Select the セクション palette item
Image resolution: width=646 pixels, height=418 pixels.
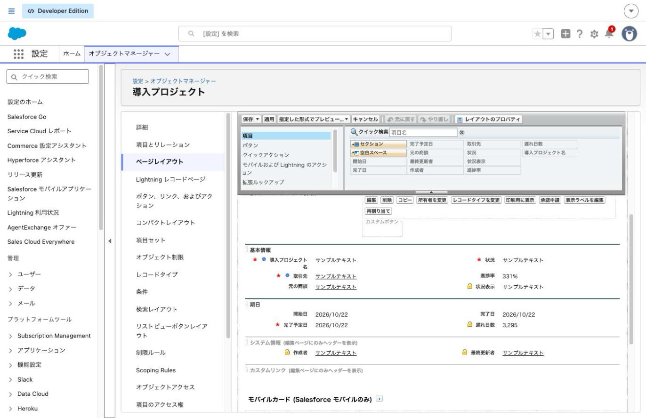coord(378,144)
